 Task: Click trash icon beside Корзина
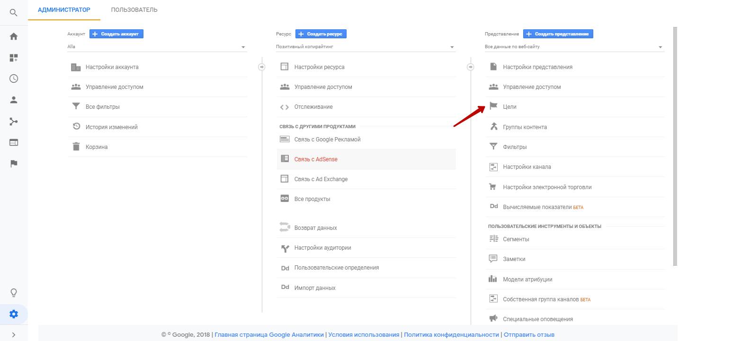(x=76, y=147)
